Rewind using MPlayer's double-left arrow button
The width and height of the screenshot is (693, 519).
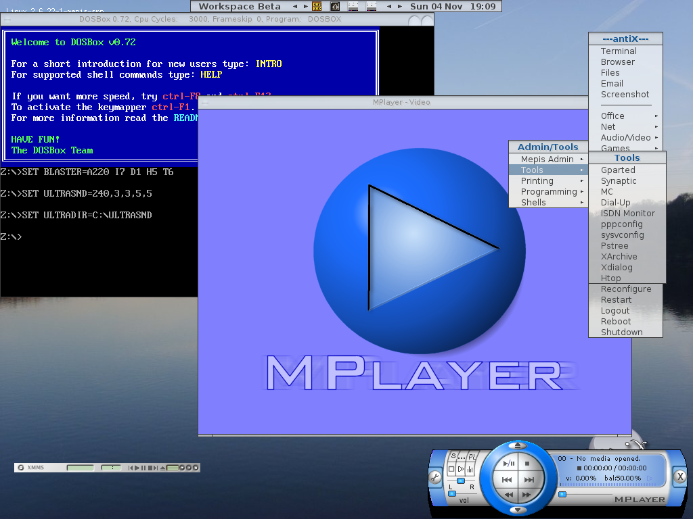[x=509, y=495]
